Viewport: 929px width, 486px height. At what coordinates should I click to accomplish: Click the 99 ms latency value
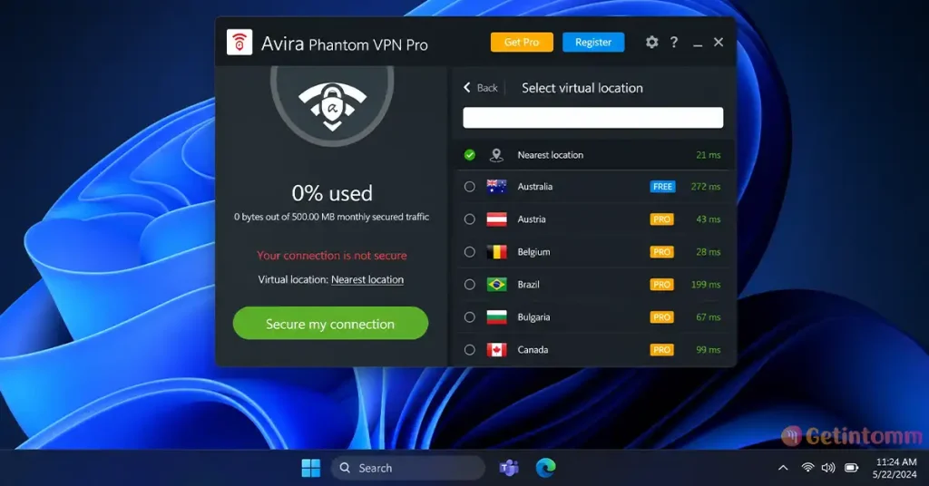(x=708, y=349)
